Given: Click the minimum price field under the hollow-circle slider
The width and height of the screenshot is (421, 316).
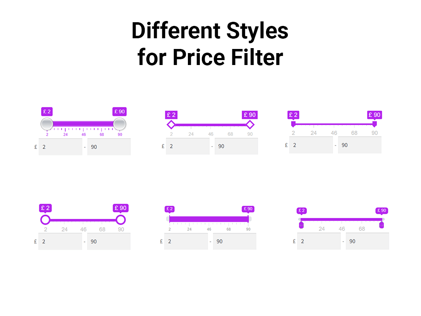Looking at the screenshot, I should click(60, 242).
